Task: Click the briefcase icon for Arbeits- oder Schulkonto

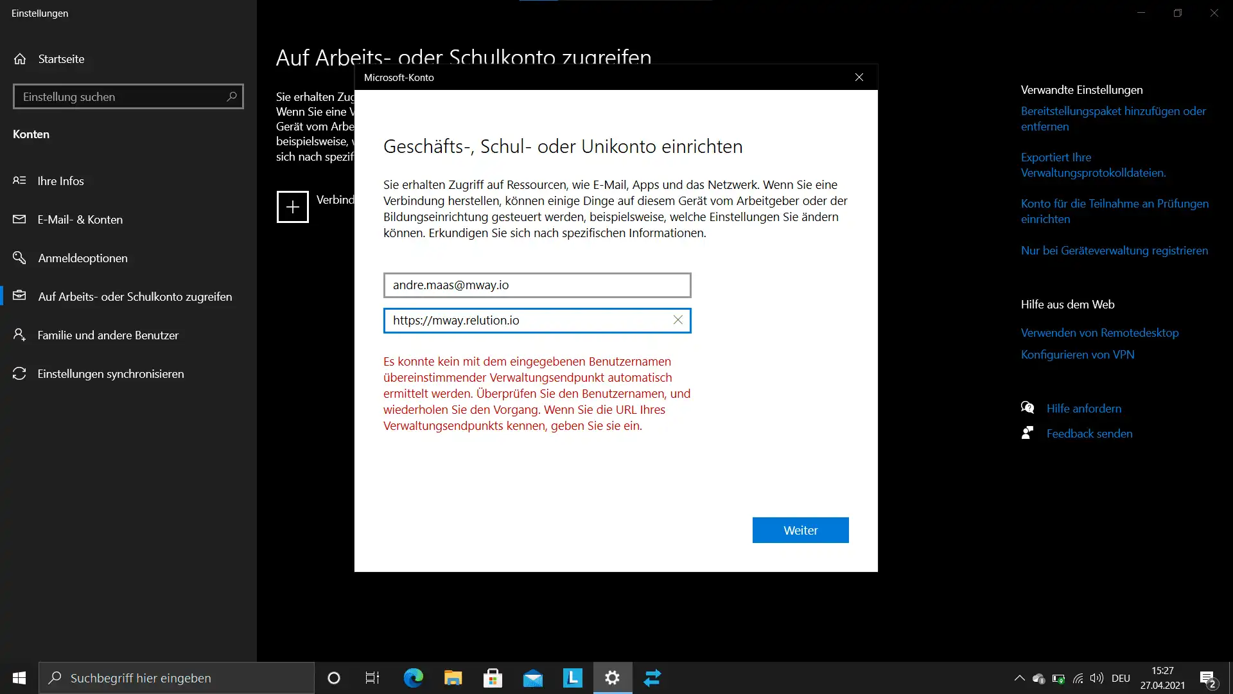Action: click(19, 296)
